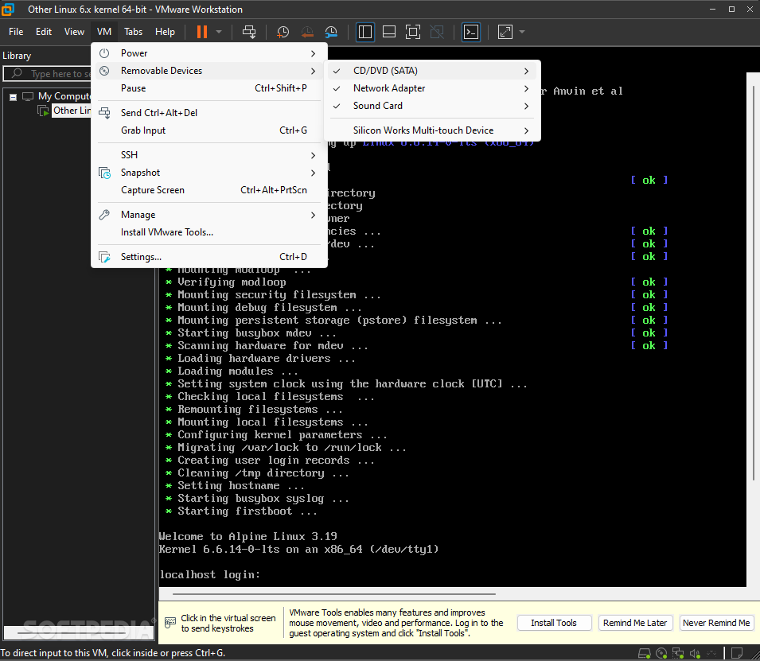The width and height of the screenshot is (760, 661).
Task: Click the VM menu in menu bar
Action: click(104, 32)
